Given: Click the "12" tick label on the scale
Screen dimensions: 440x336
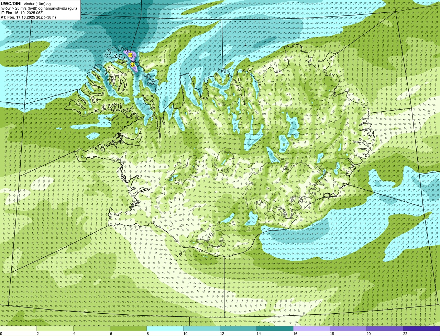Looking at the screenshot, I should coord(222,334).
